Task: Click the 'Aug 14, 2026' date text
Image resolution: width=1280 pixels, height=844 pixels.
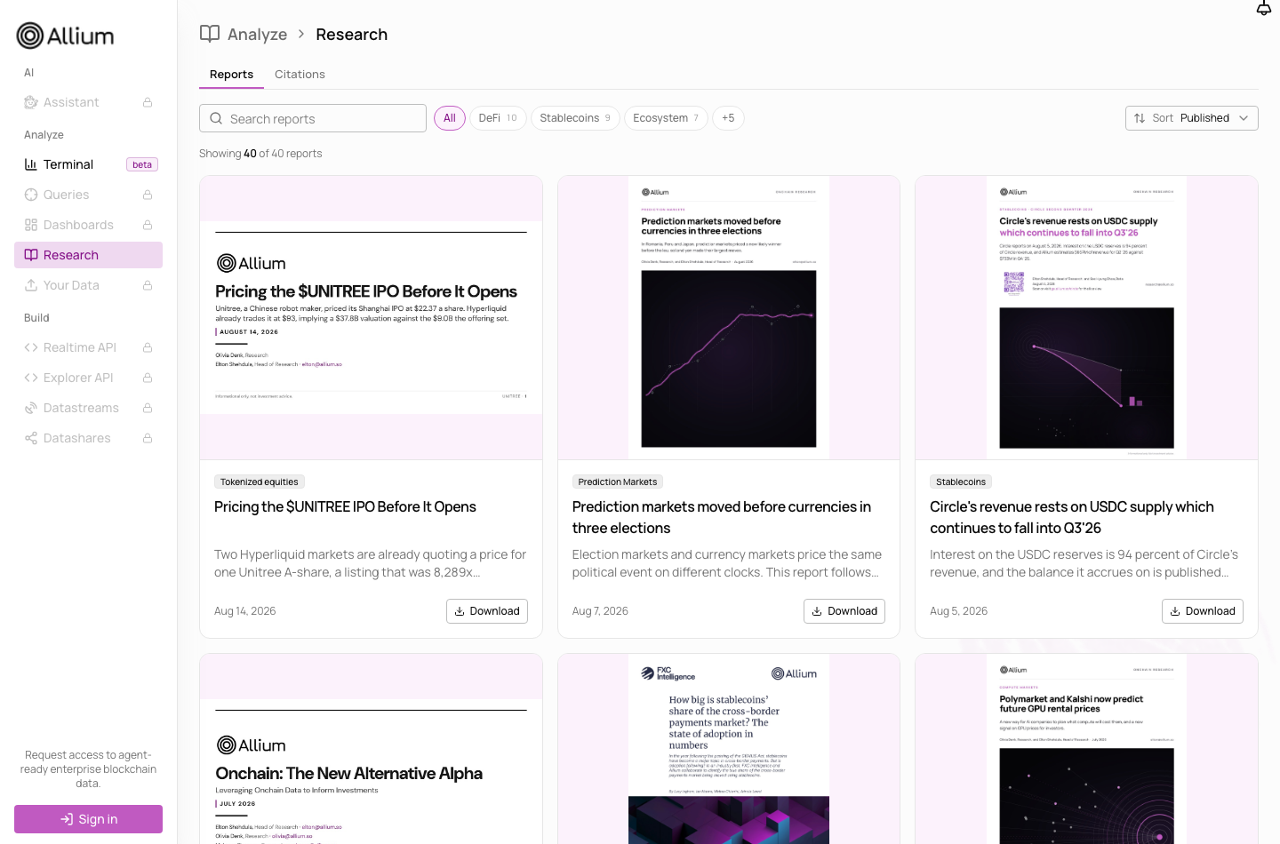Action: (245, 611)
